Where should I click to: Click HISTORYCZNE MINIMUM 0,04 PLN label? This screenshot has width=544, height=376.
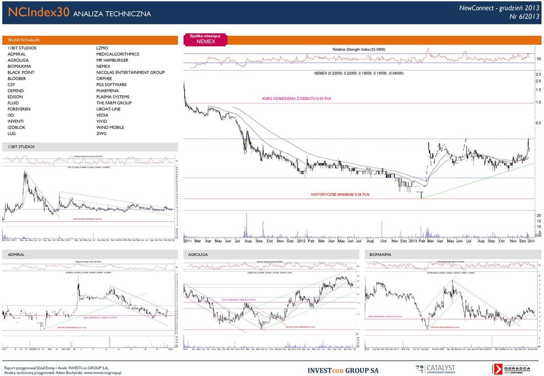[340, 195]
